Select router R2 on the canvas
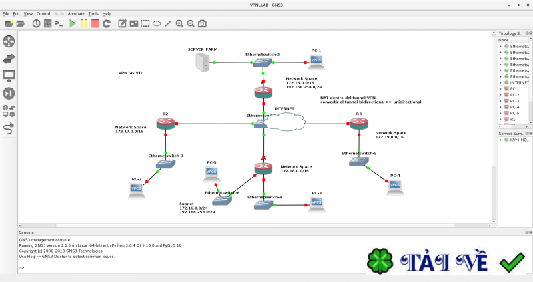Screen dimensions: 533x282 (x=165, y=124)
